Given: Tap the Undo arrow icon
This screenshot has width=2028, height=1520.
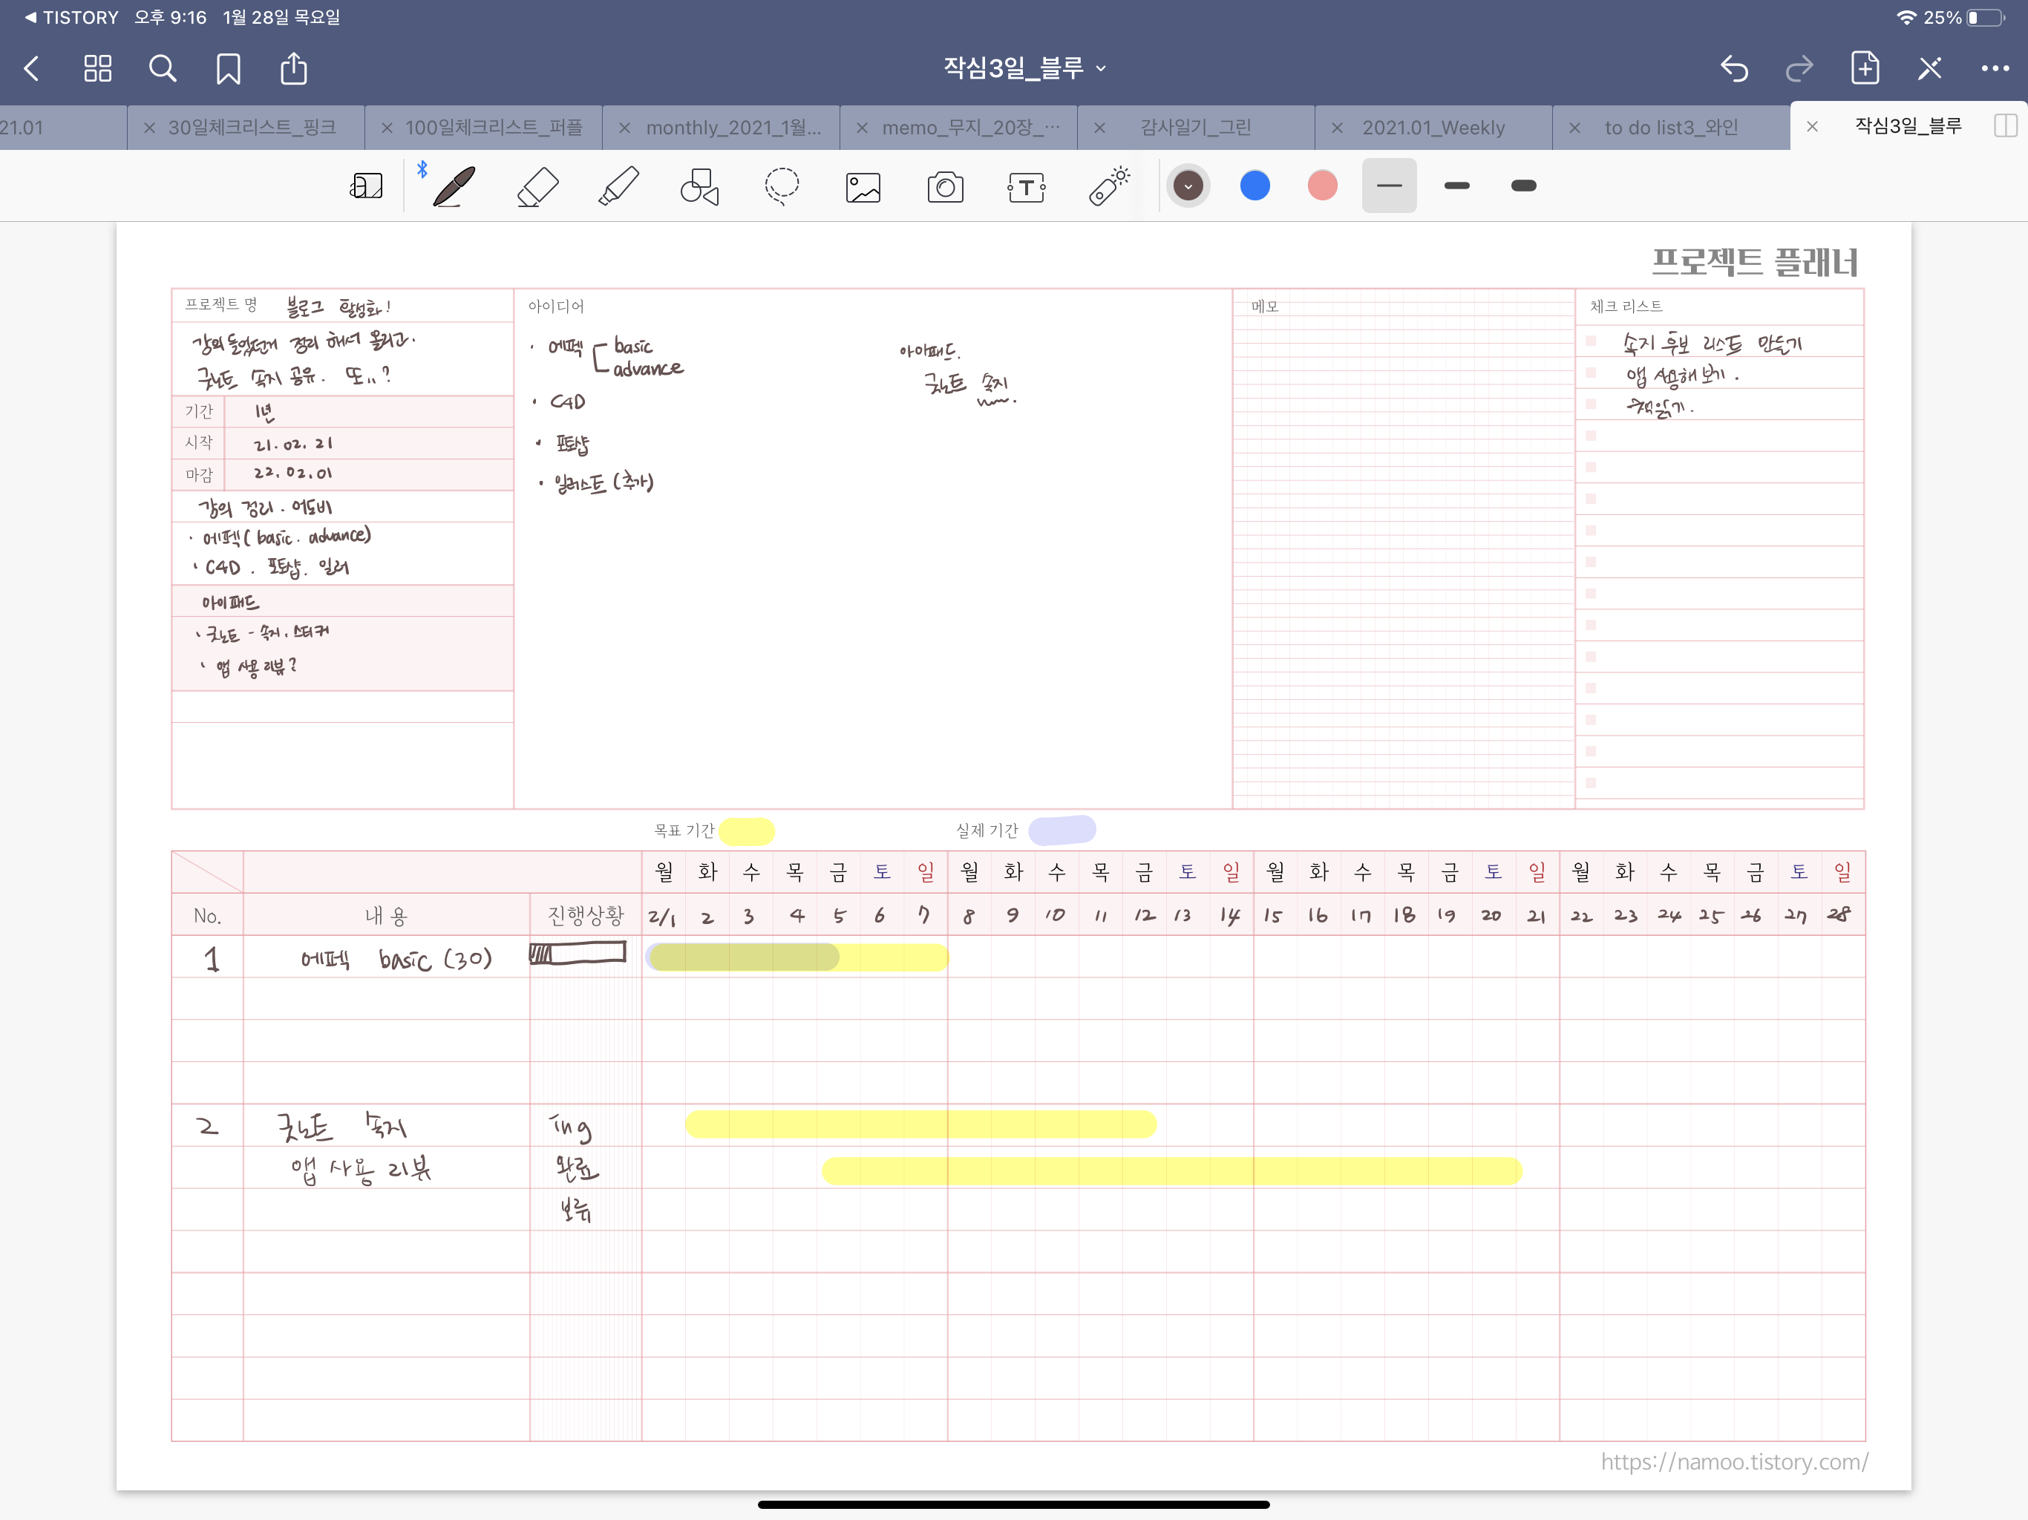Looking at the screenshot, I should point(1734,69).
